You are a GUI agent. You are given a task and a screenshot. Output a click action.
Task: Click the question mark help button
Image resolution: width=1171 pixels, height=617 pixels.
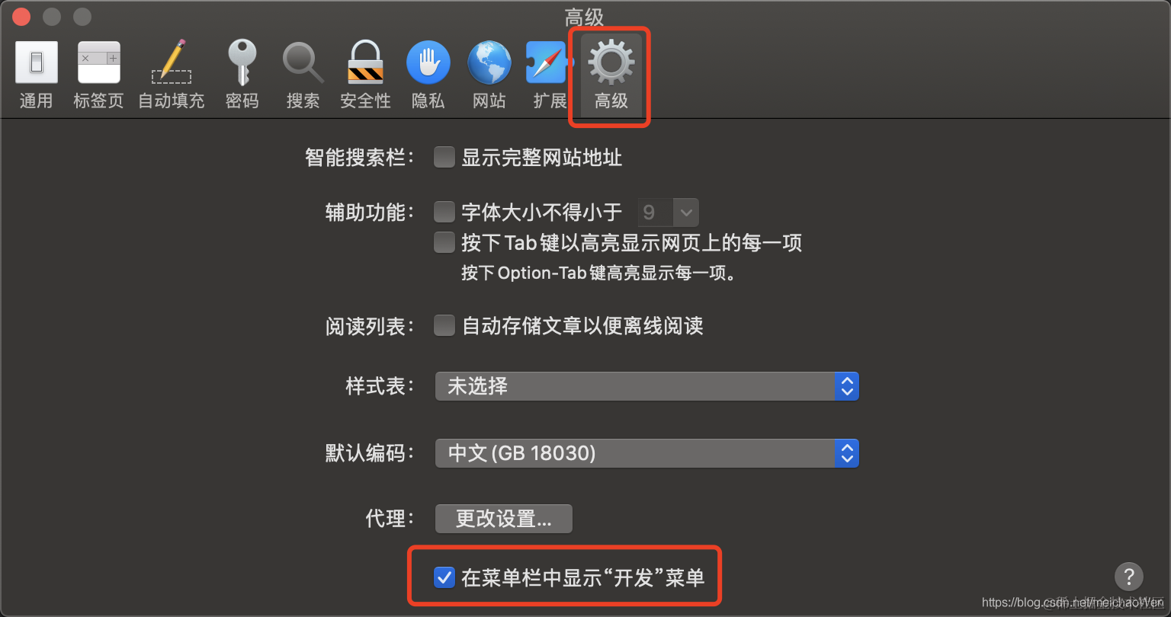pos(1128,577)
